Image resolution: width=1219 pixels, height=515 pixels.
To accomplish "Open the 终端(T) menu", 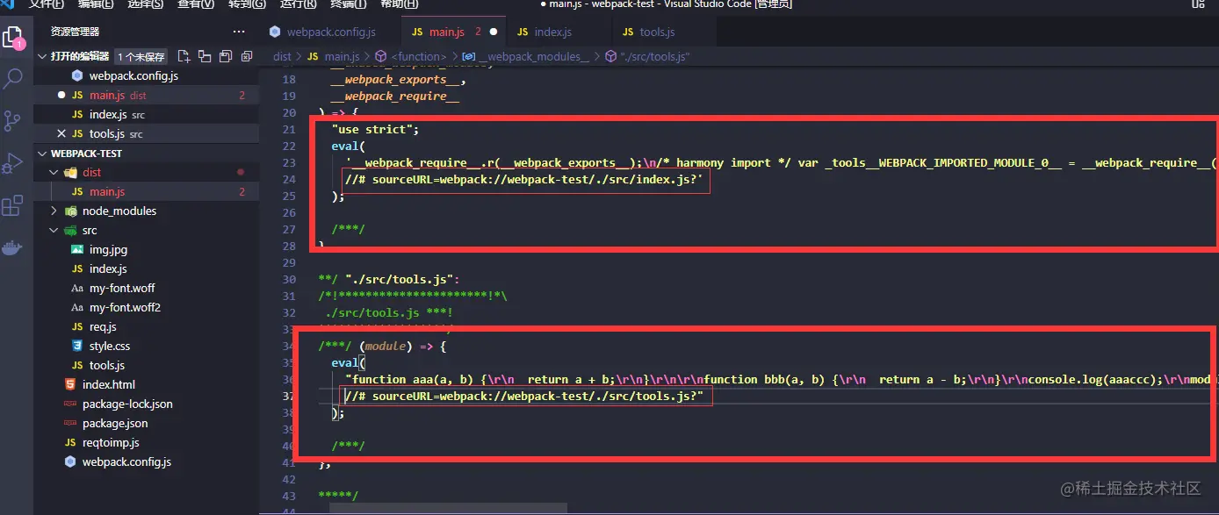I will [348, 4].
